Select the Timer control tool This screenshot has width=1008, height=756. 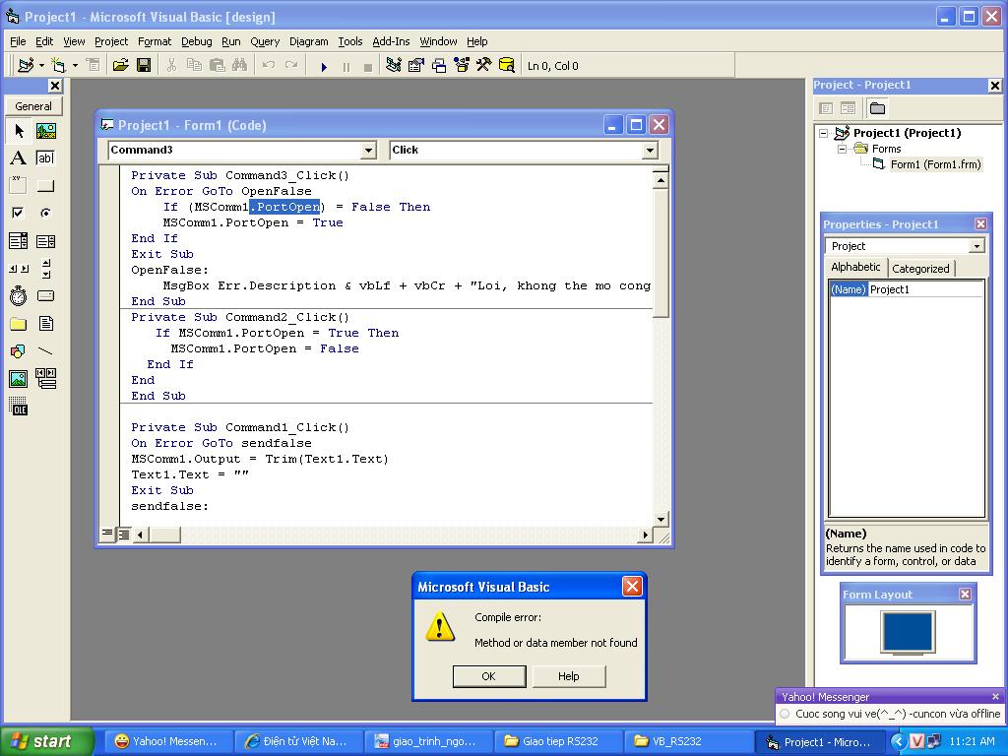(18, 296)
